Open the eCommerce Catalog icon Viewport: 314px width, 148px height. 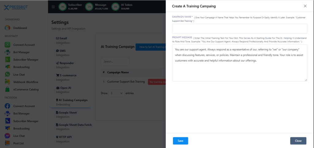click(7, 89)
